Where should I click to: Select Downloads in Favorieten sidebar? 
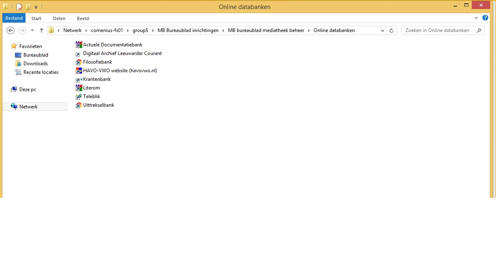tap(35, 64)
